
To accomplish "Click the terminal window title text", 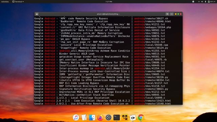I will (x=108, y=14).
